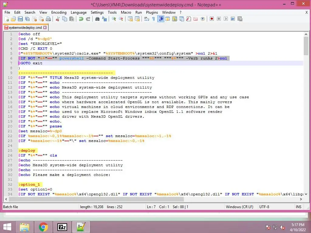Open the Plugins menu
Viewport: 311px width, 233px height.
[x=152, y=12]
